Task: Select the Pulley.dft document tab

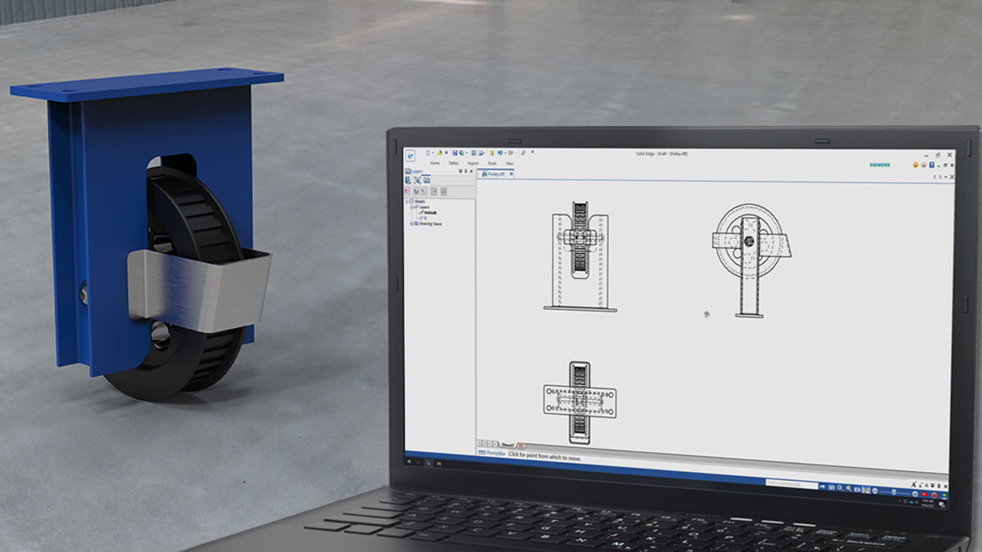Action: coord(497,174)
